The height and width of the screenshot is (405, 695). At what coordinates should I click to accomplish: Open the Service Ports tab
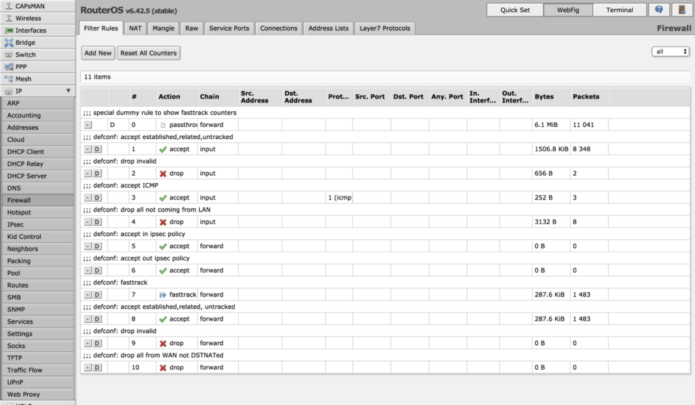tap(229, 28)
